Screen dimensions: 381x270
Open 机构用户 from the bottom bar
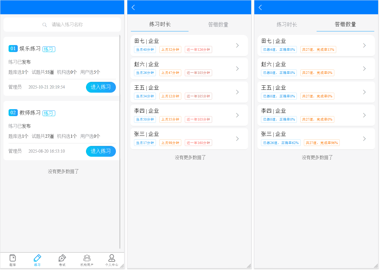[x=87, y=260]
